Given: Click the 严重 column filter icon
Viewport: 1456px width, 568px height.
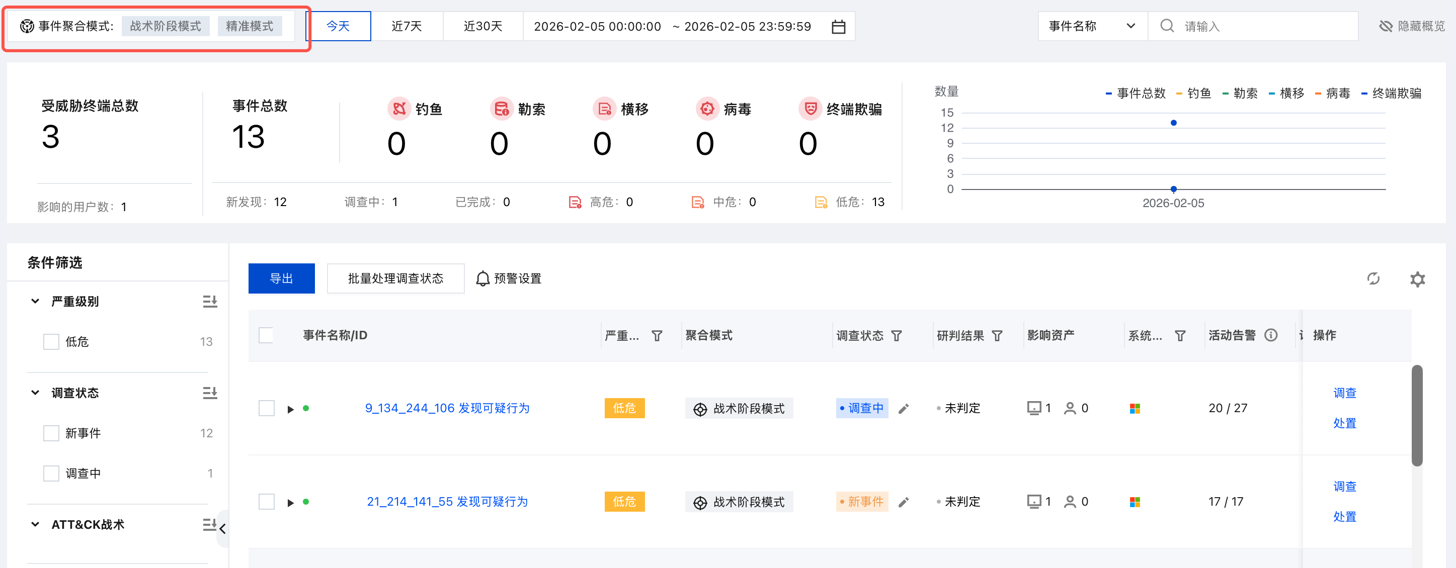Looking at the screenshot, I should coord(657,336).
